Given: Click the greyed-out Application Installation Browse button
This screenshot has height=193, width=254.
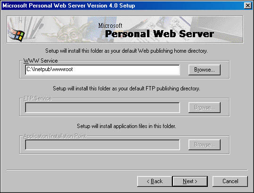Looking at the screenshot, I should (x=204, y=145).
